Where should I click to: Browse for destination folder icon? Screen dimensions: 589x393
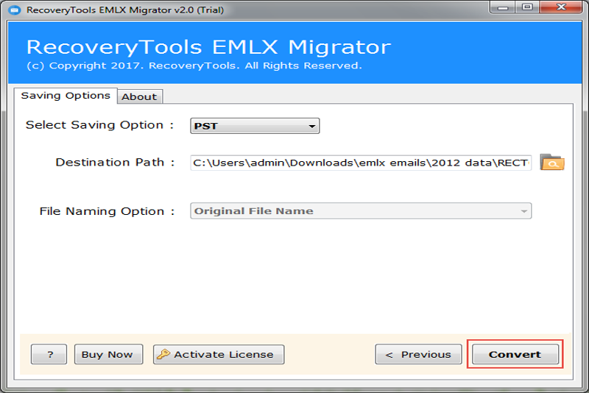point(551,163)
